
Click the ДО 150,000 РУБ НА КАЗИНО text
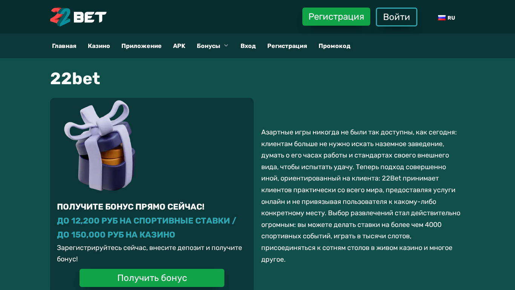click(x=116, y=234)
